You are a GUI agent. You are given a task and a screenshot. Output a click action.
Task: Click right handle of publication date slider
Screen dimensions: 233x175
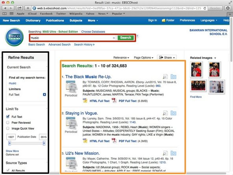point(44,143)
